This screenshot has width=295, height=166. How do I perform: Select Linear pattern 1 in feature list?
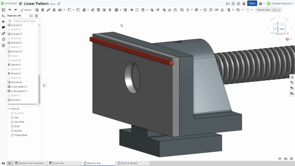point(19,87)
